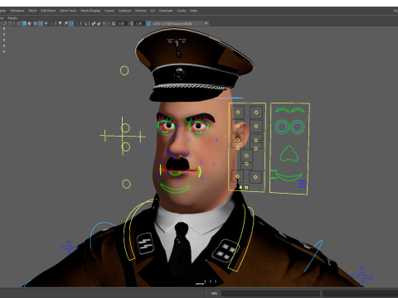Open the ACES 1.0 SDR-video color dropdown

tap(181, 23)
